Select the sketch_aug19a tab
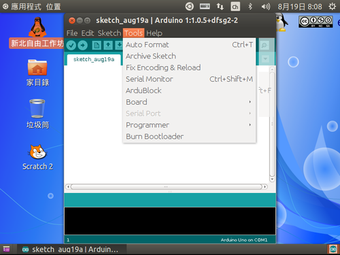 click(x=94, y=59)
